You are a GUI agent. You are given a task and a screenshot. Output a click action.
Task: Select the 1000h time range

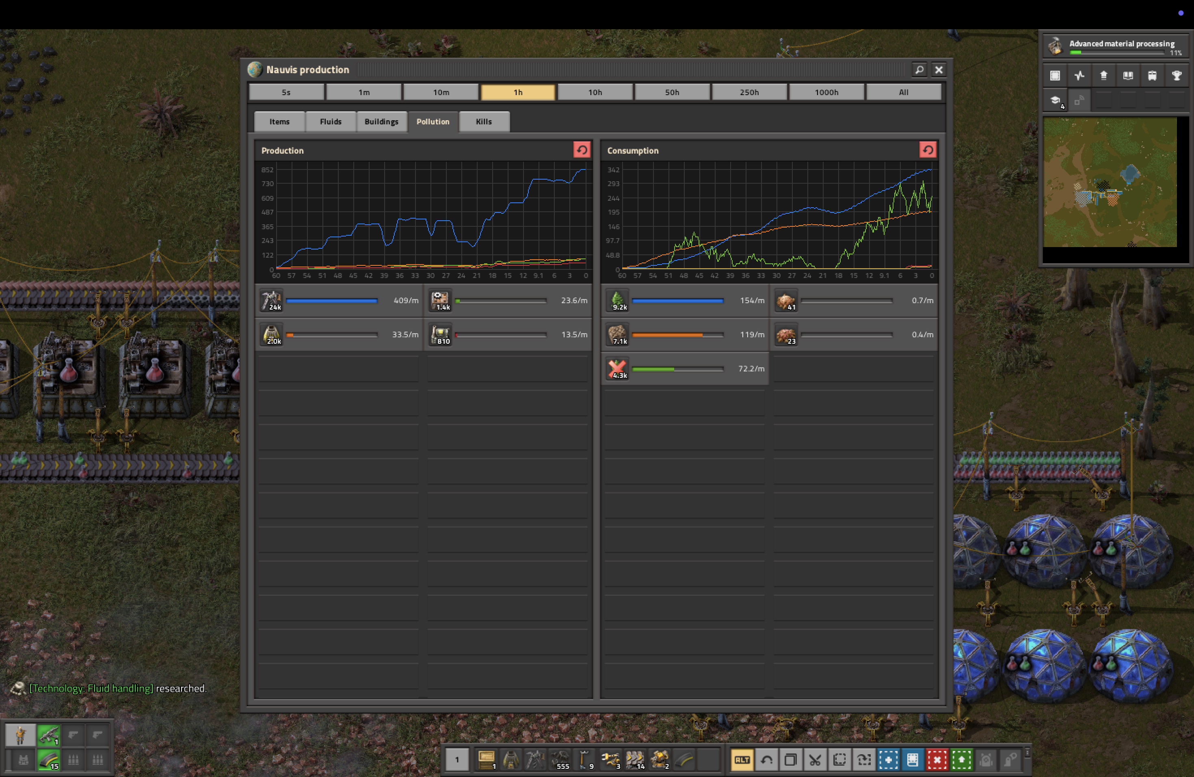pos(826,92)
